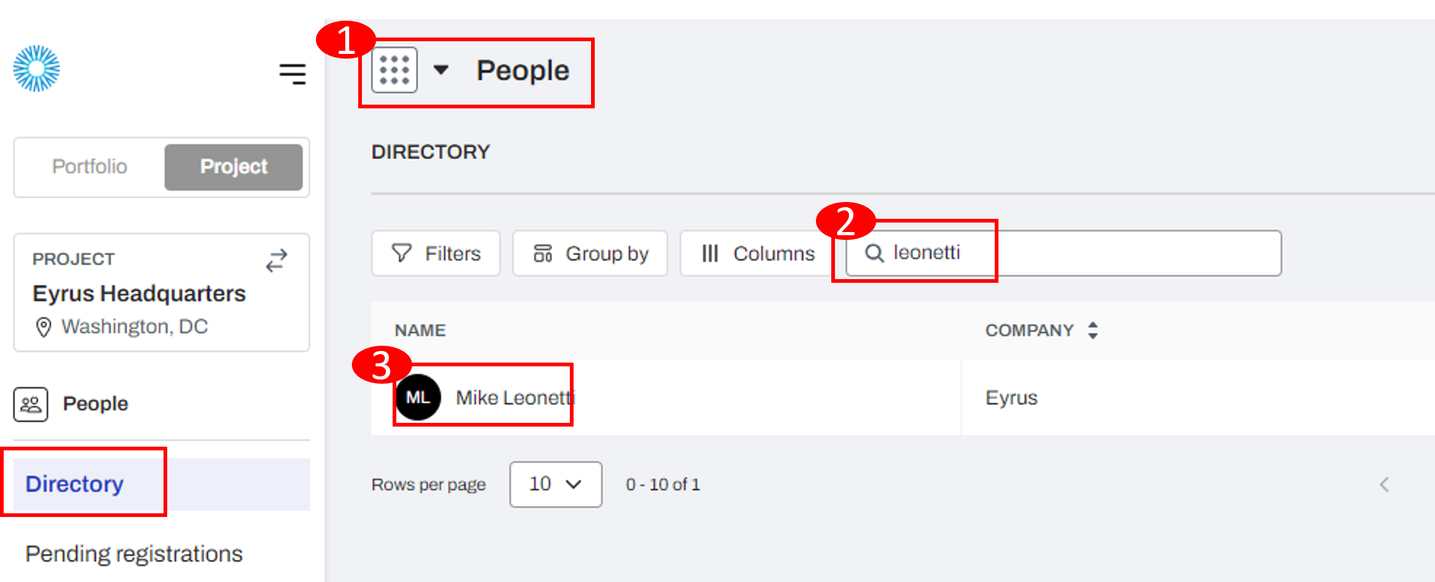
Task: Open Mike Leonetti's profile
Action: (x=514, y=396)
